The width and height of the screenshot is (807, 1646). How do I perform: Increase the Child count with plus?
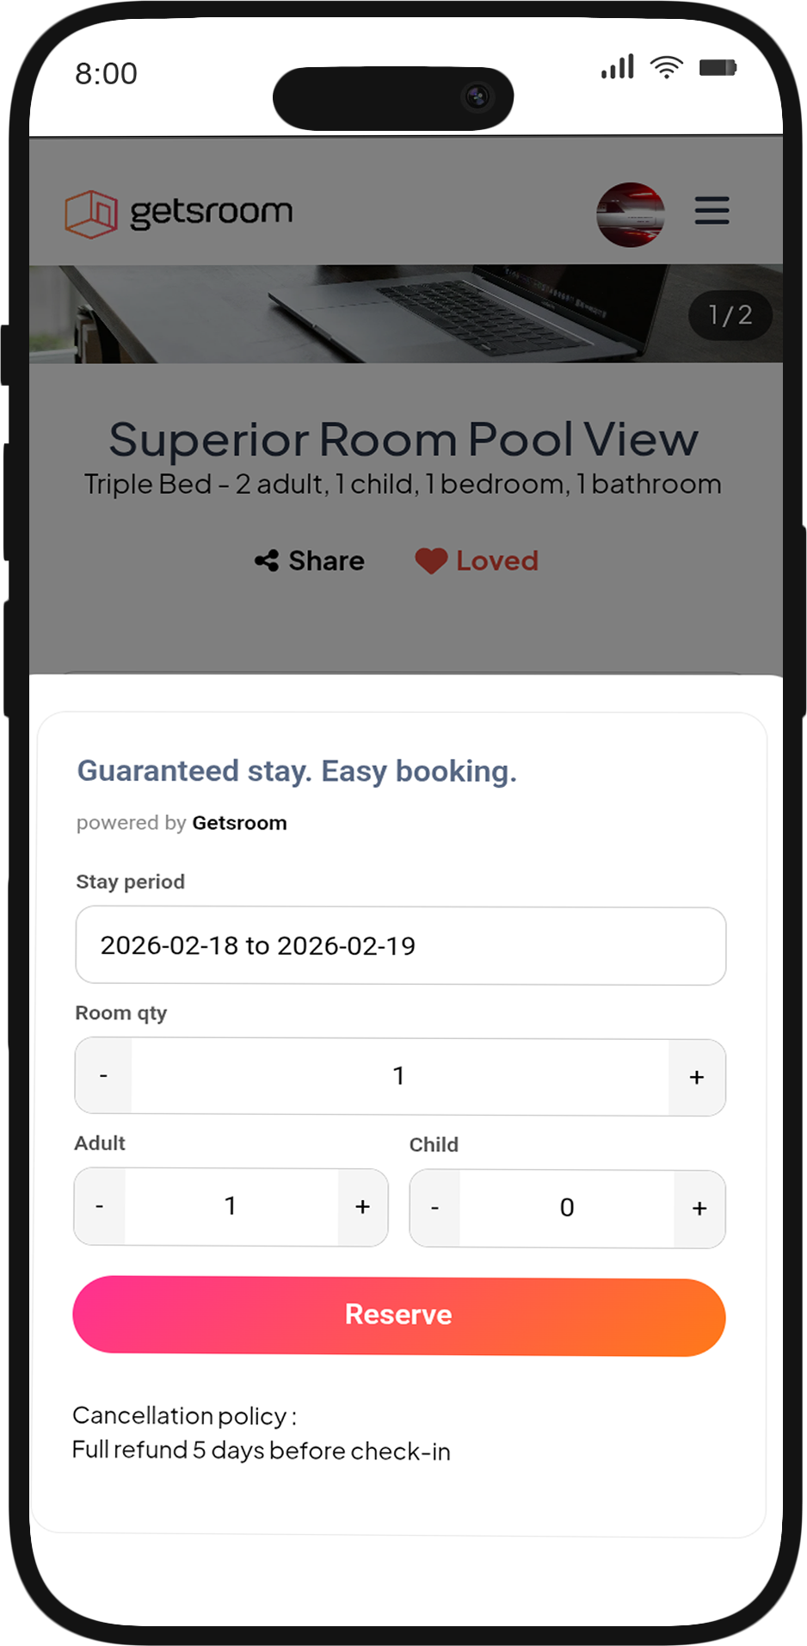(699, 1208)
